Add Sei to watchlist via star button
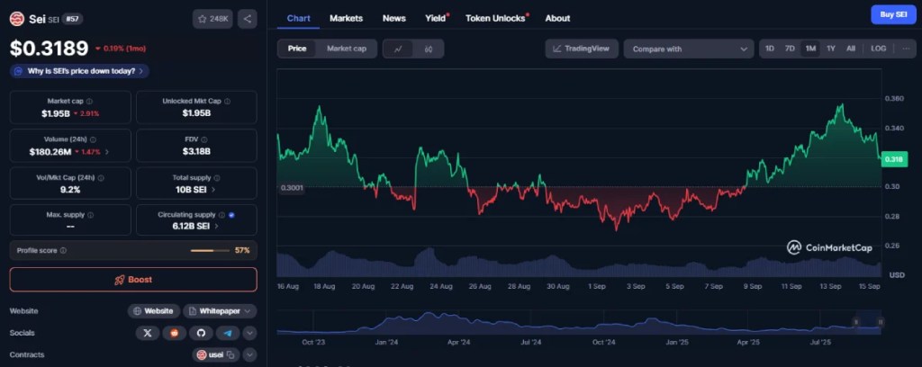 click(212, 19)
